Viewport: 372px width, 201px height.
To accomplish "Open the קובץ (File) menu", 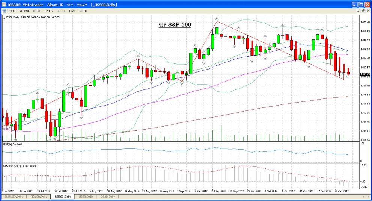I will 12,11.
